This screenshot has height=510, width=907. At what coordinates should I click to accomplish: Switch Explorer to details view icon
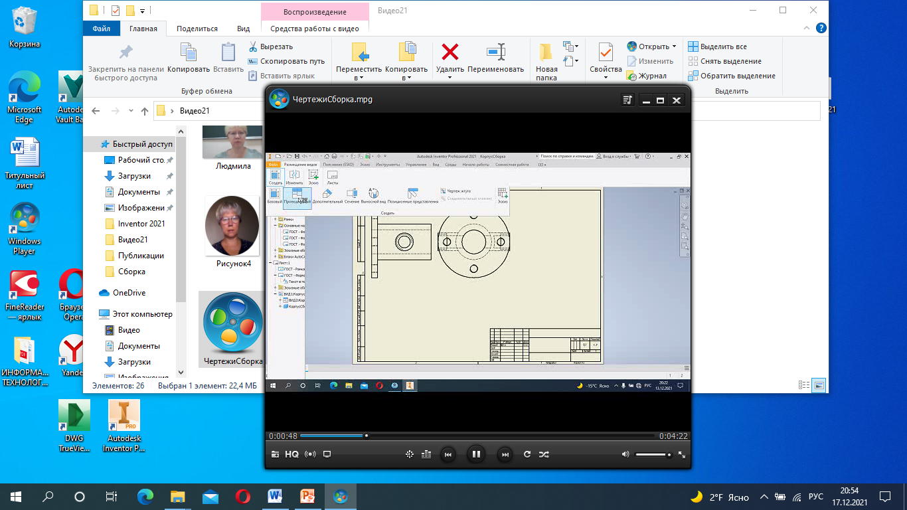pyautogui.click(x=805, y=385)
